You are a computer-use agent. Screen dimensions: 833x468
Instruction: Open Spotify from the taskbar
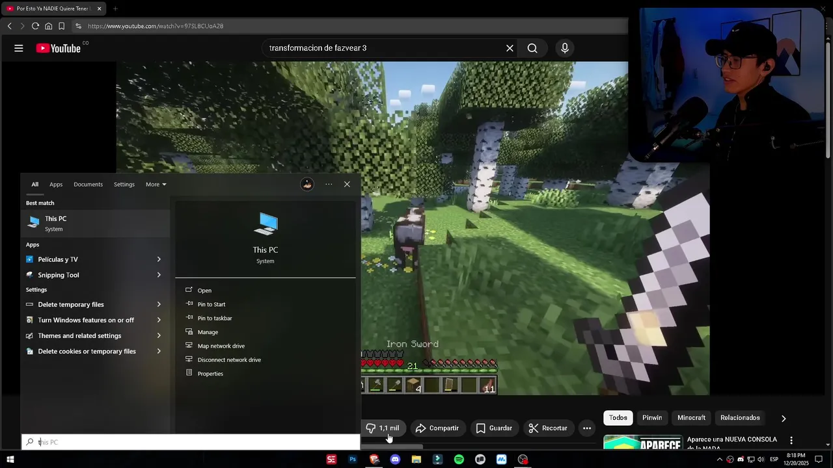coord(459,460)
